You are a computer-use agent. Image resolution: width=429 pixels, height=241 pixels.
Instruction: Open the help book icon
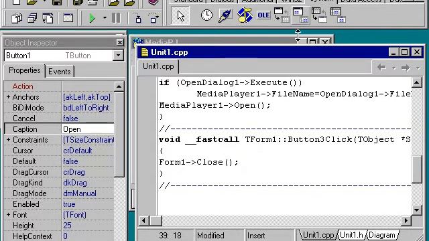click(154, 3)
